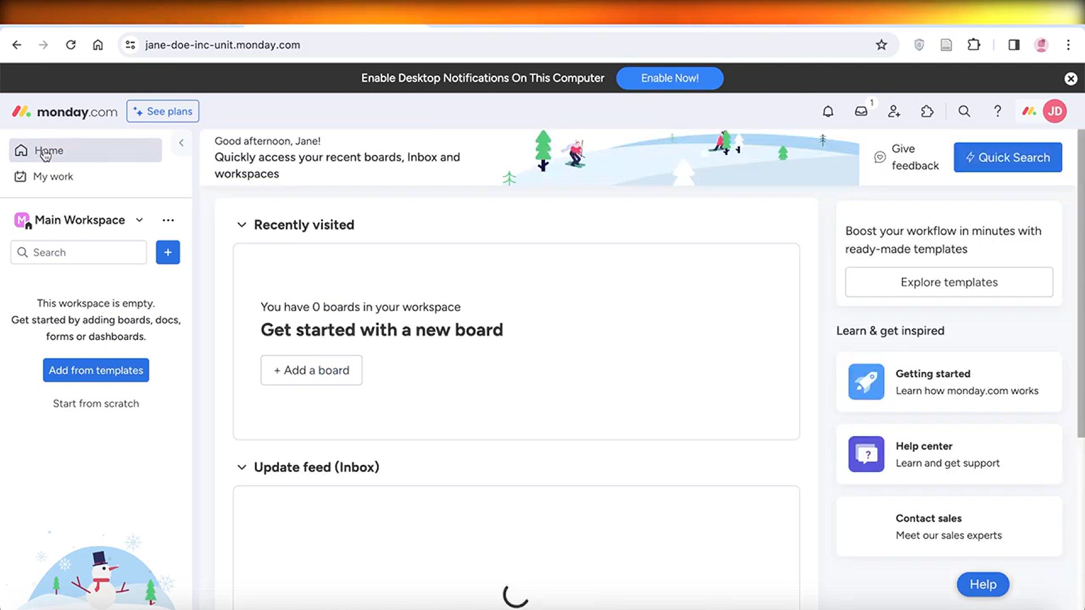Image resolution: width=1085 pixels, height=610 pixels.
Task: Open the search everything magnifier icon
Action: coord(964,111)
